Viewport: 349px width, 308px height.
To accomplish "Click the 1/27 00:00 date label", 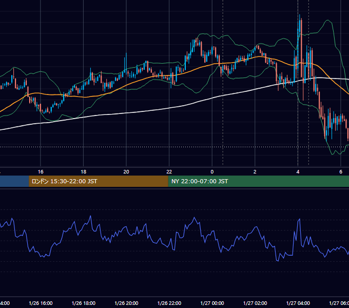I will 212,303.
